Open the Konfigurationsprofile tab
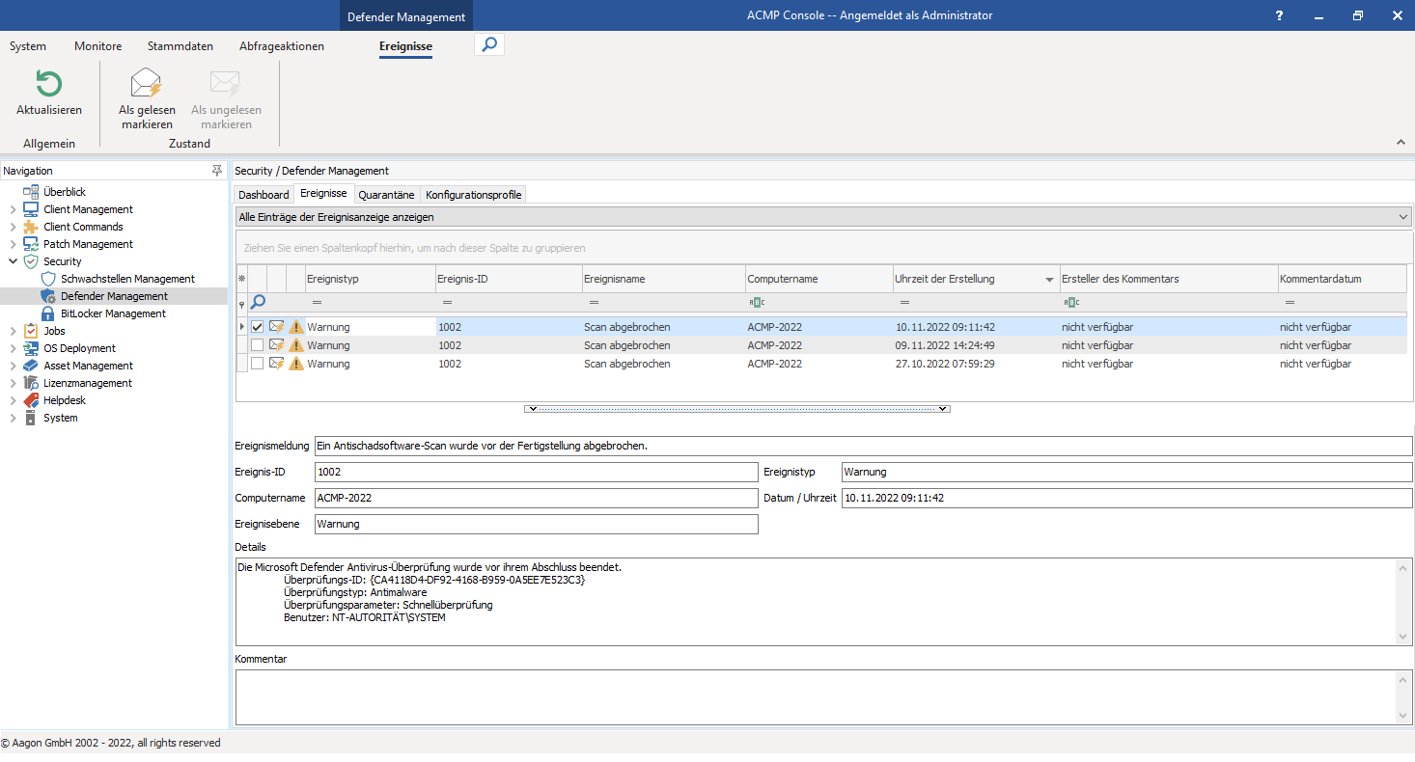Screen dimensions: 1415x762 coord(473,195)
